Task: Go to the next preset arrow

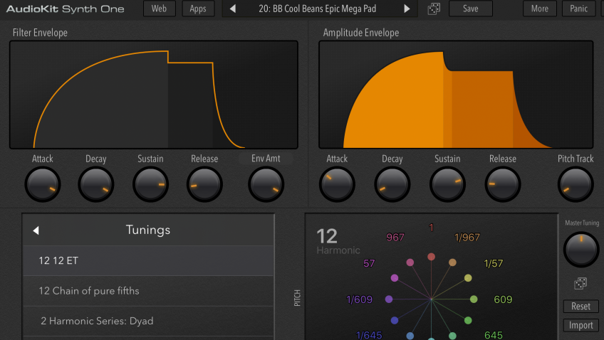Action: [407, 9]
